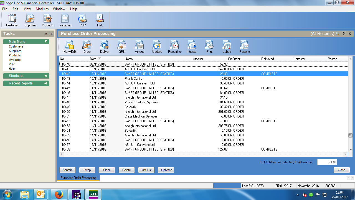
Task: Expand the Recent Reports section
Action: point(45,83)
